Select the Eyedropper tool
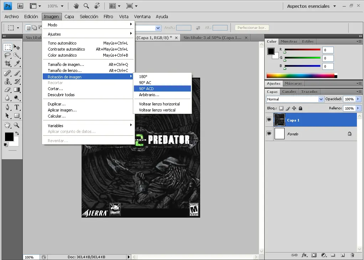The height and width of the screenshot is (260, 364). coord(16,63)
